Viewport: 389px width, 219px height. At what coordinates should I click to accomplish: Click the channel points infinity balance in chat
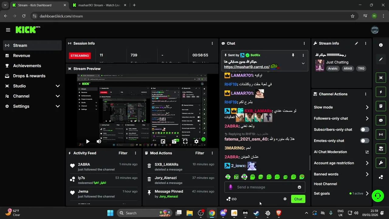(231, 199)
